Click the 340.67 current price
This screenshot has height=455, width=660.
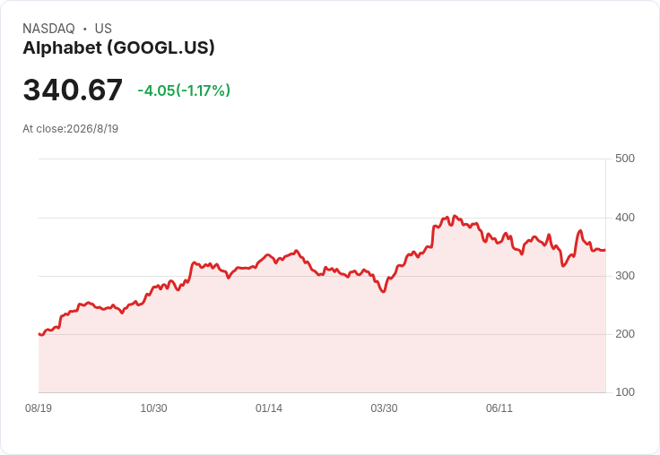click(x=73, y=90)
